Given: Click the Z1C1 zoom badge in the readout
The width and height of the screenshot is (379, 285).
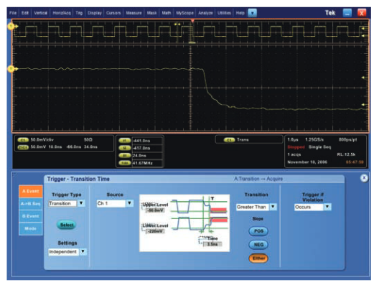Looking at the screenshot, I should tap(23, 147).
